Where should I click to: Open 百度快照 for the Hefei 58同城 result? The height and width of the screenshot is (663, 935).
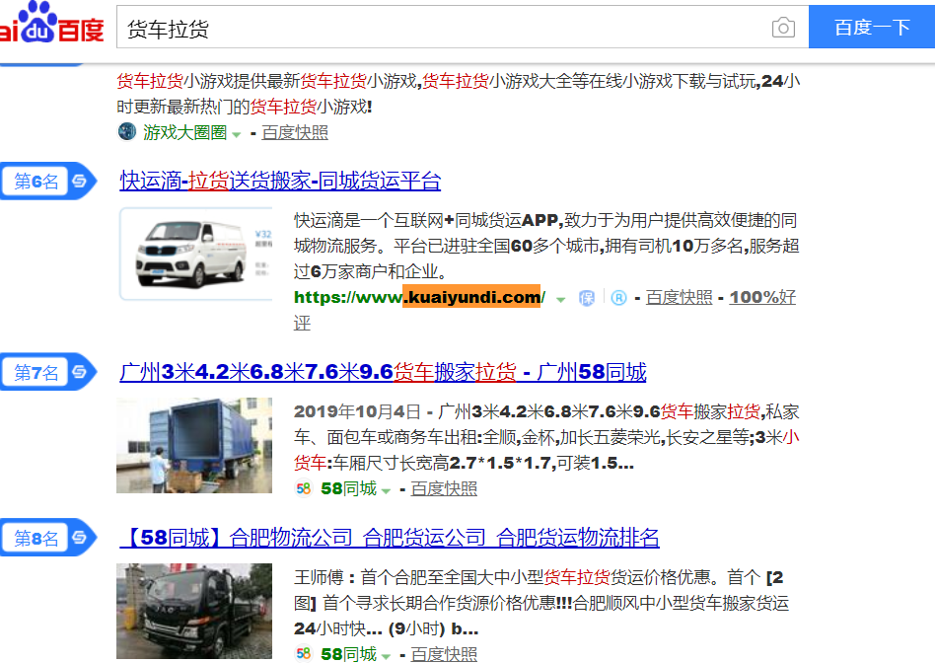[444, 654]
